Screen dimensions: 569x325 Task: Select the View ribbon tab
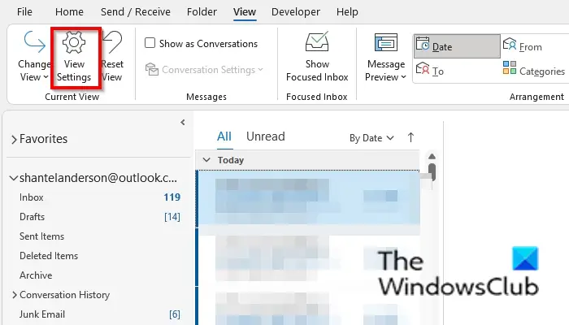(245, 12)
